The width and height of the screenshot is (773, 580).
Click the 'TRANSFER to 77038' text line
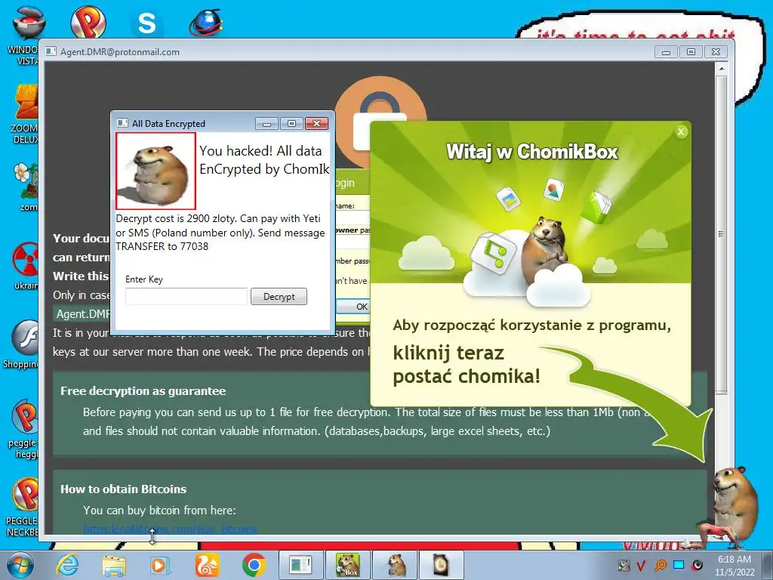tap(162, 246)
